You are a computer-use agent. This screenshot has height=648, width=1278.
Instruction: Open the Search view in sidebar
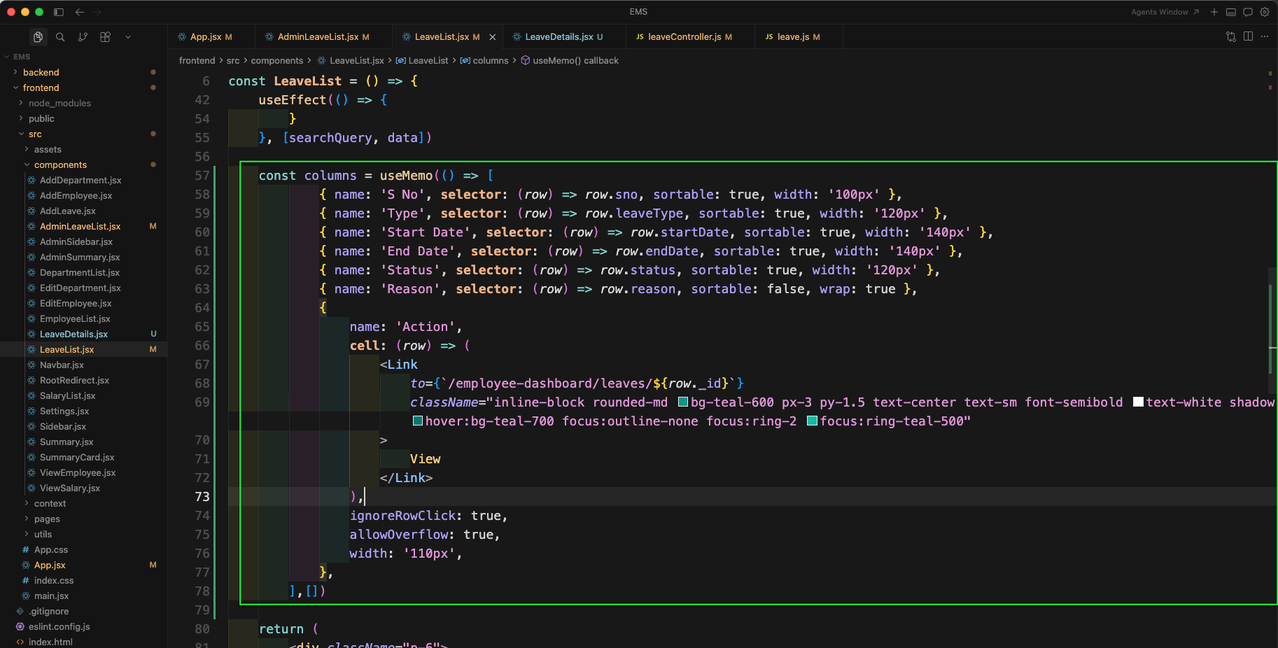point(60,37)
